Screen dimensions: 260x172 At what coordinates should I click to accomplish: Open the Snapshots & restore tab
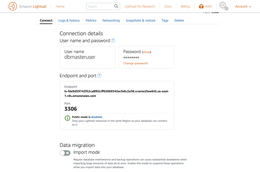point(141,20)
